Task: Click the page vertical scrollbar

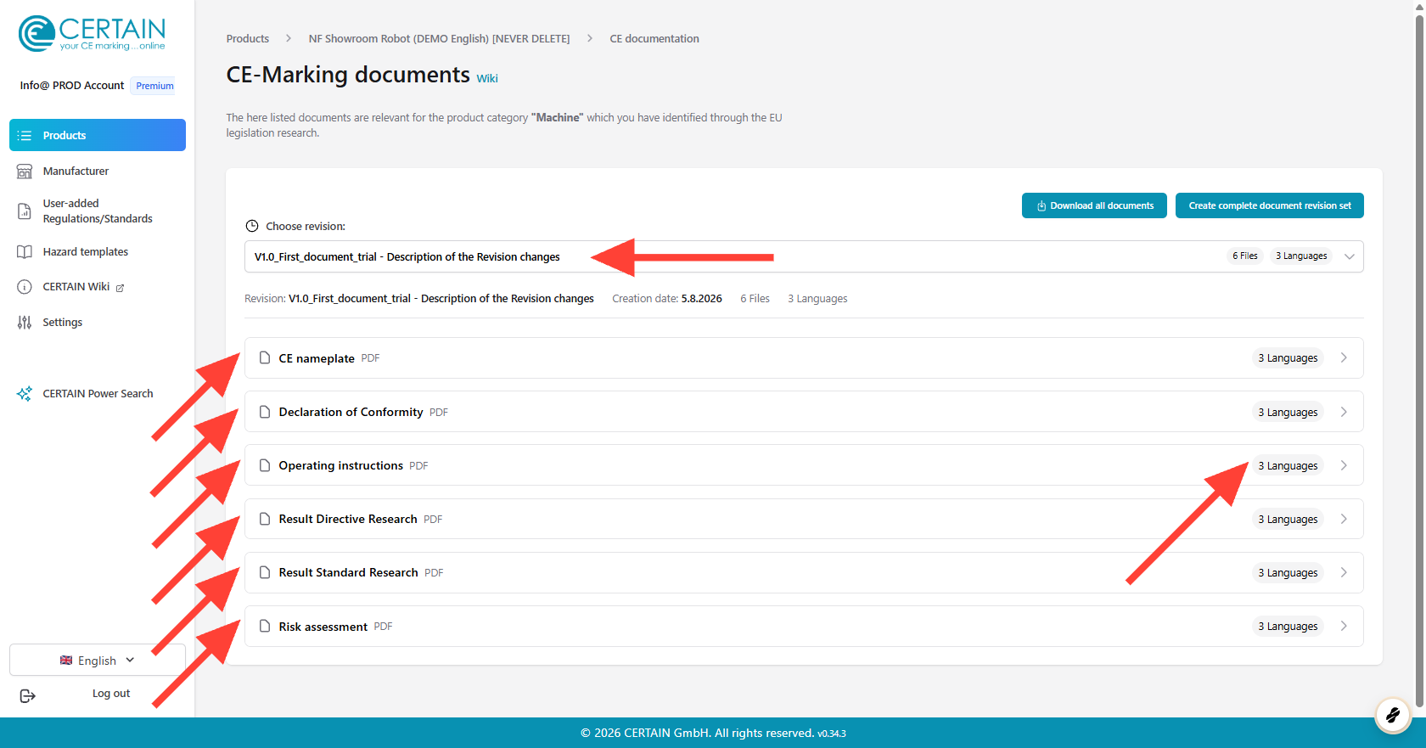Action: [1419, 359]
